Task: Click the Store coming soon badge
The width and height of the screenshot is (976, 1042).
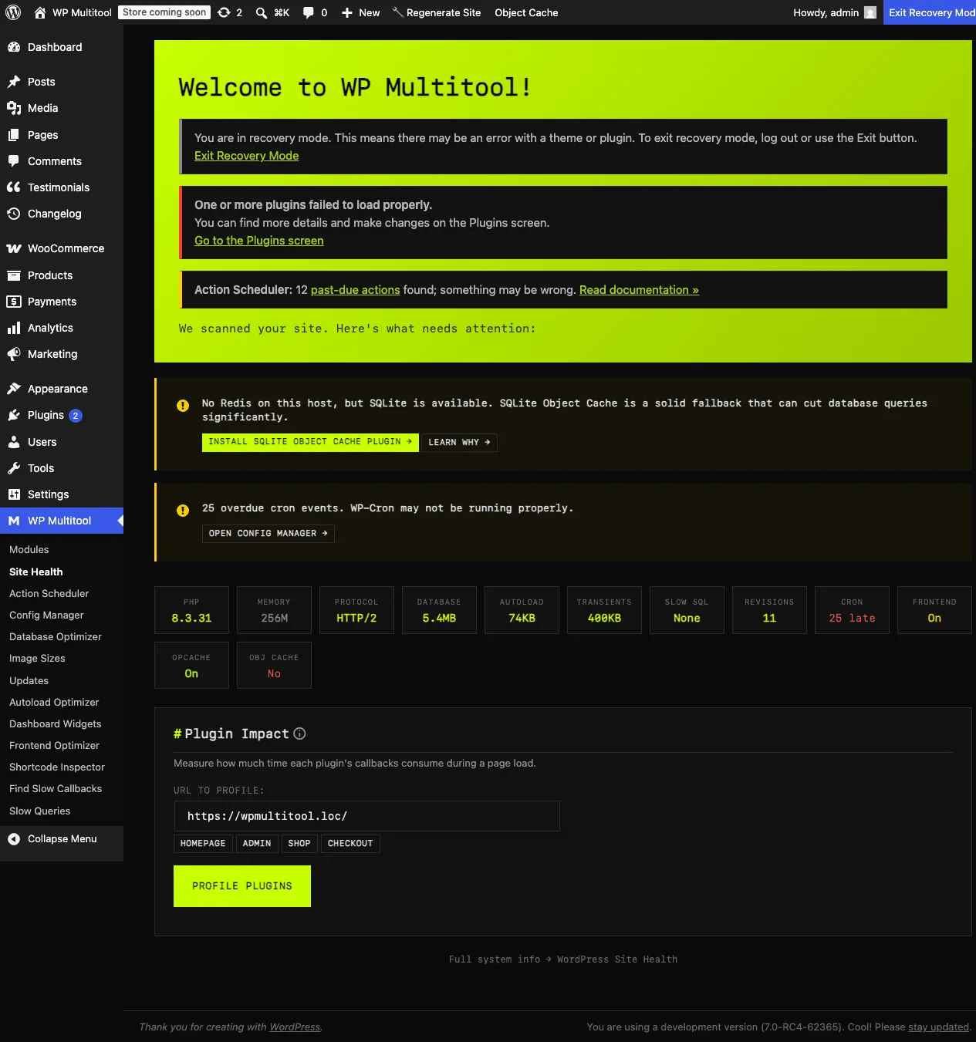Action: 164,12
